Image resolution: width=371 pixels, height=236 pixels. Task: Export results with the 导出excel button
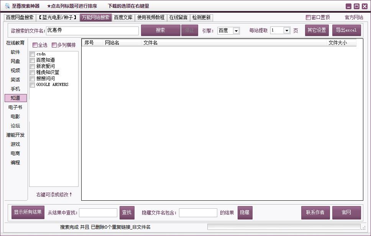(346, 30)
